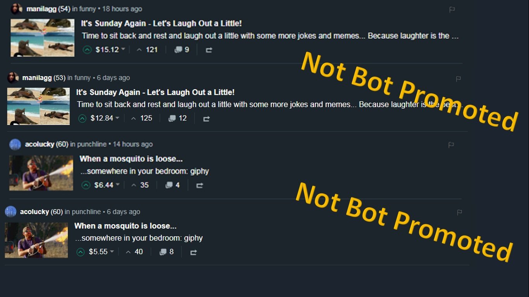Upvote the $5.55 mosquito post

click(81, 252)
